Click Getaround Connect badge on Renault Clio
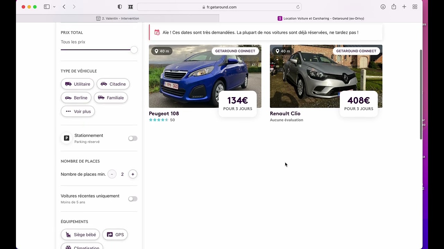 pos(356,51)
